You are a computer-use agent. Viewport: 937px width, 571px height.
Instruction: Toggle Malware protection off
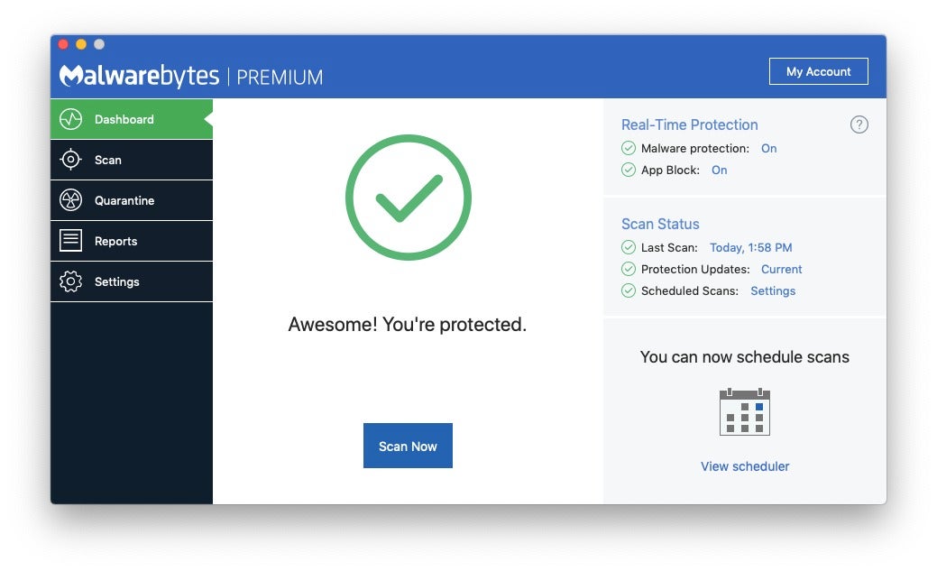click(768, 148)
